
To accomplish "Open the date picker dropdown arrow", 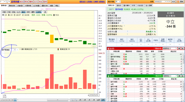I will click(x=166, y=2).
